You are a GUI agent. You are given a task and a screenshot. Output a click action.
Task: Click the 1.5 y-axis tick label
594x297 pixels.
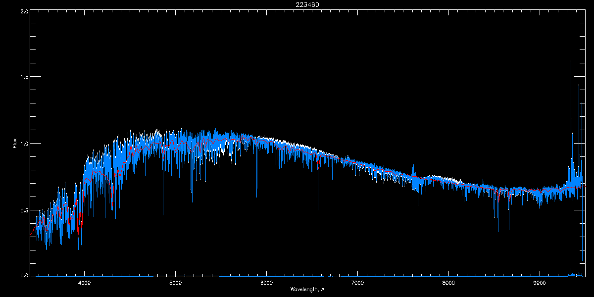pos(24,77)
